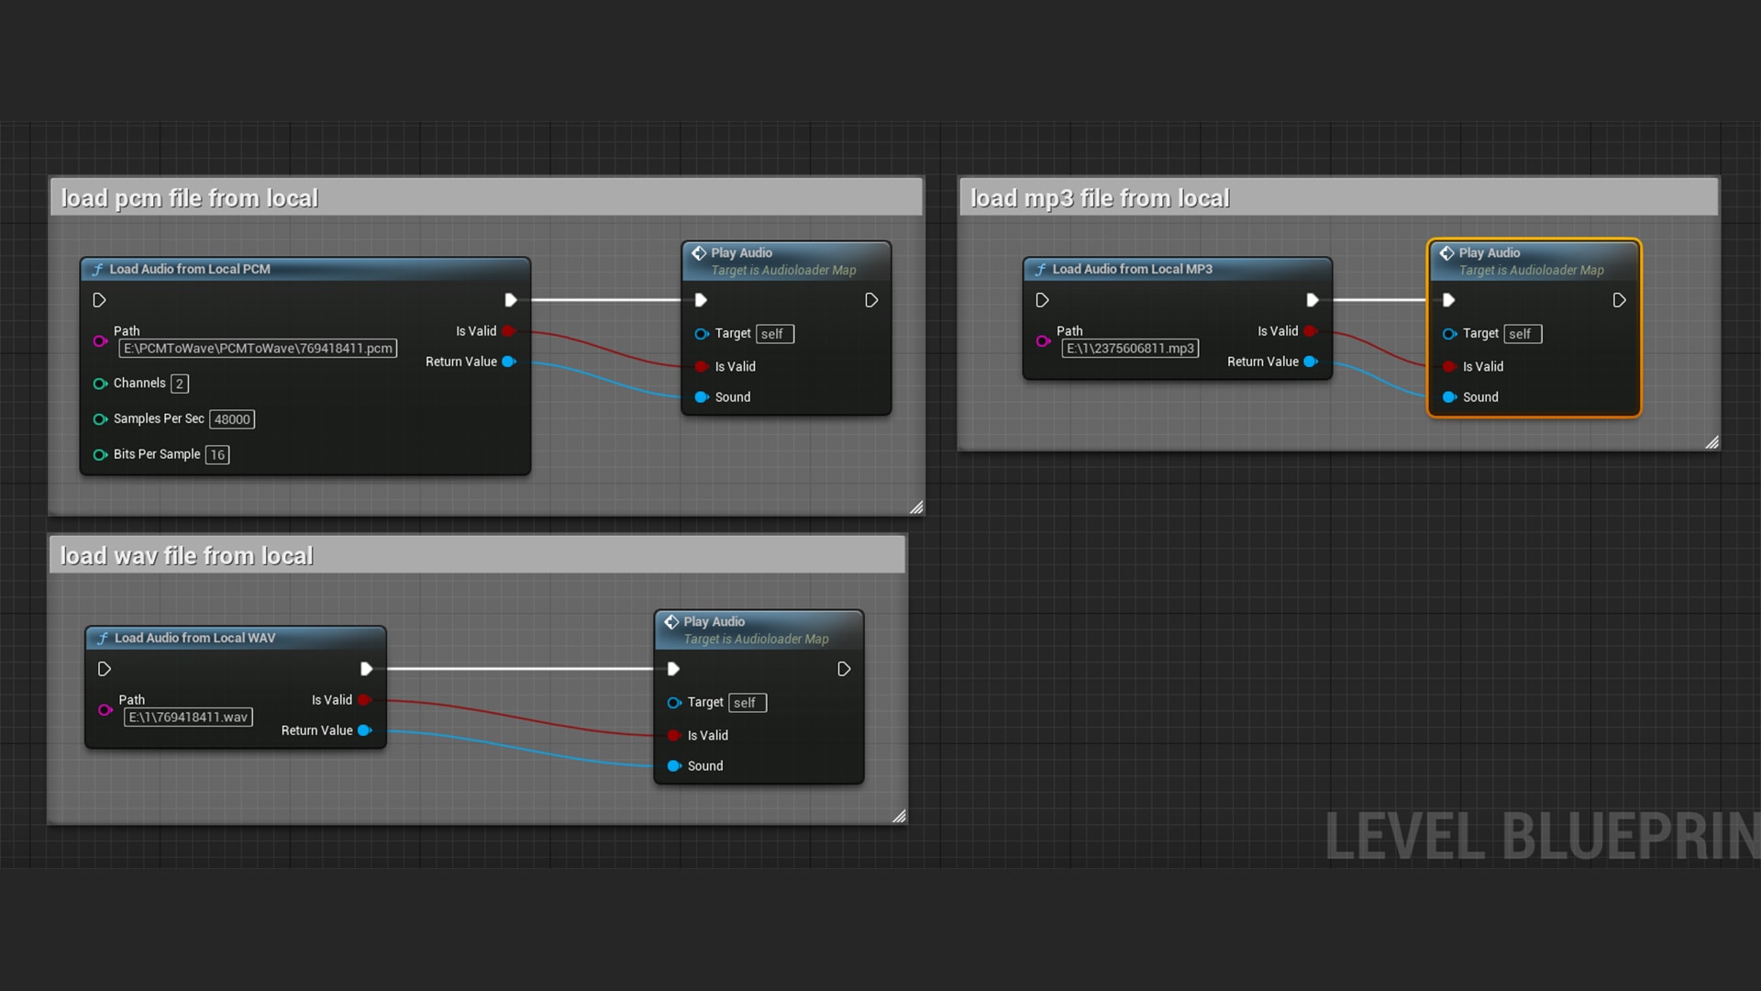Click the Play Audio node icon in wav section
Screen dimensions: 1761x991
point(672,620)
